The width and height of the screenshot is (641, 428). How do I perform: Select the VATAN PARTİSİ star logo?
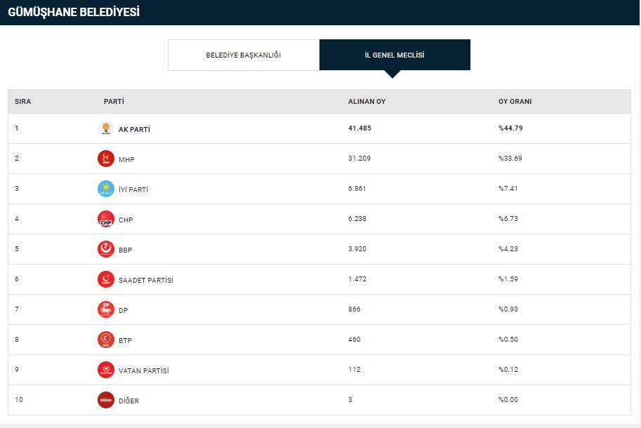[106, 370]
